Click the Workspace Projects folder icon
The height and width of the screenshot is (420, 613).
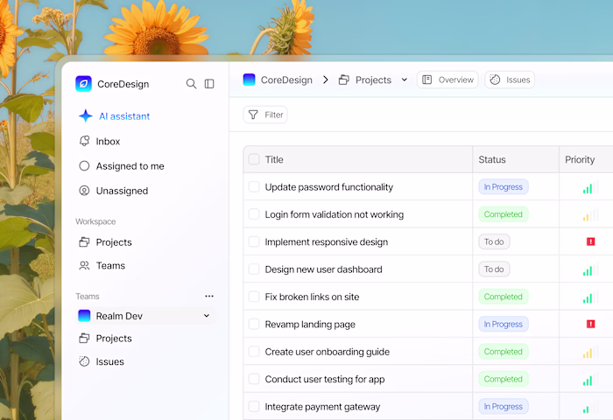click(84, 242)
